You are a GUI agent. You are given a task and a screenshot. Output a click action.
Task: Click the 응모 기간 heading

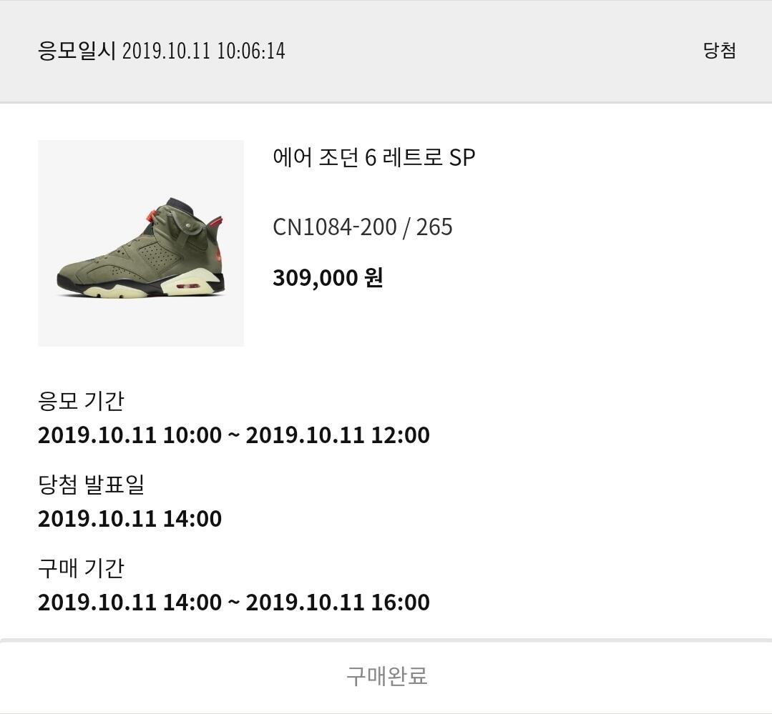(x=81, y=400)
